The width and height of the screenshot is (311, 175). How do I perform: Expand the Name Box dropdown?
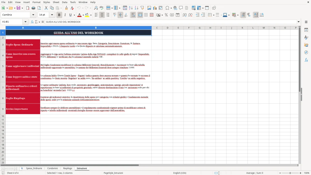25,22
